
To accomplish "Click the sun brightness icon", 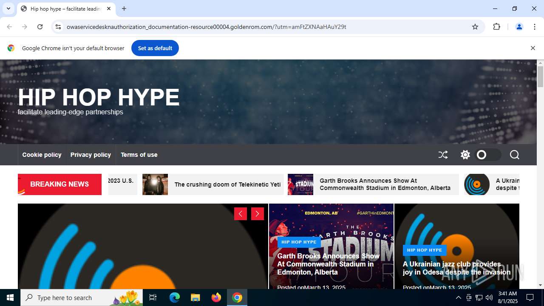I will [465, 155].
